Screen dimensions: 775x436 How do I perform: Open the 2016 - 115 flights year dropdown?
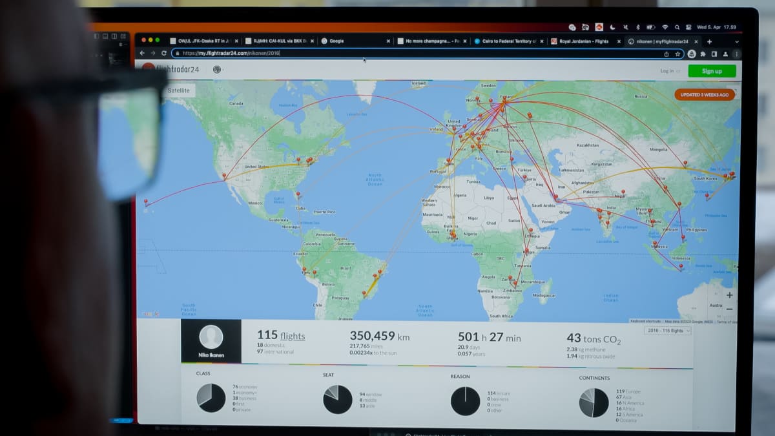[668, 331]
